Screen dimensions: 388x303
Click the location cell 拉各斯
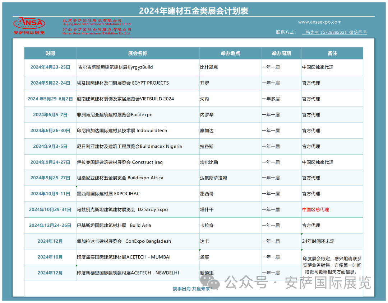(x=230, y=146)
